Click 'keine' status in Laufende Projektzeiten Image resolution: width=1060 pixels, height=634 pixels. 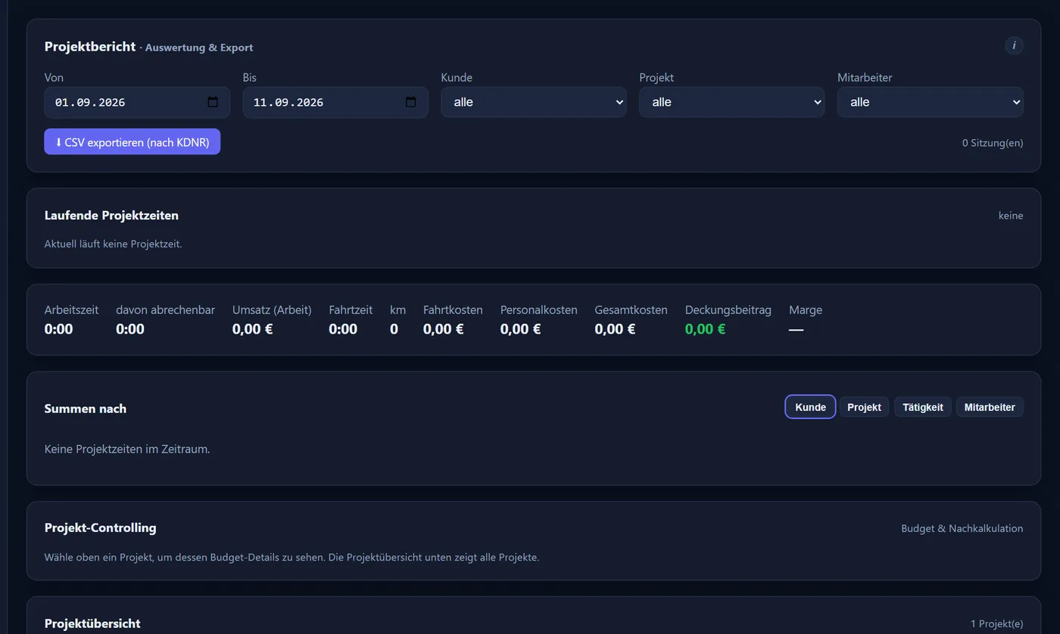tap(1011, 216)
